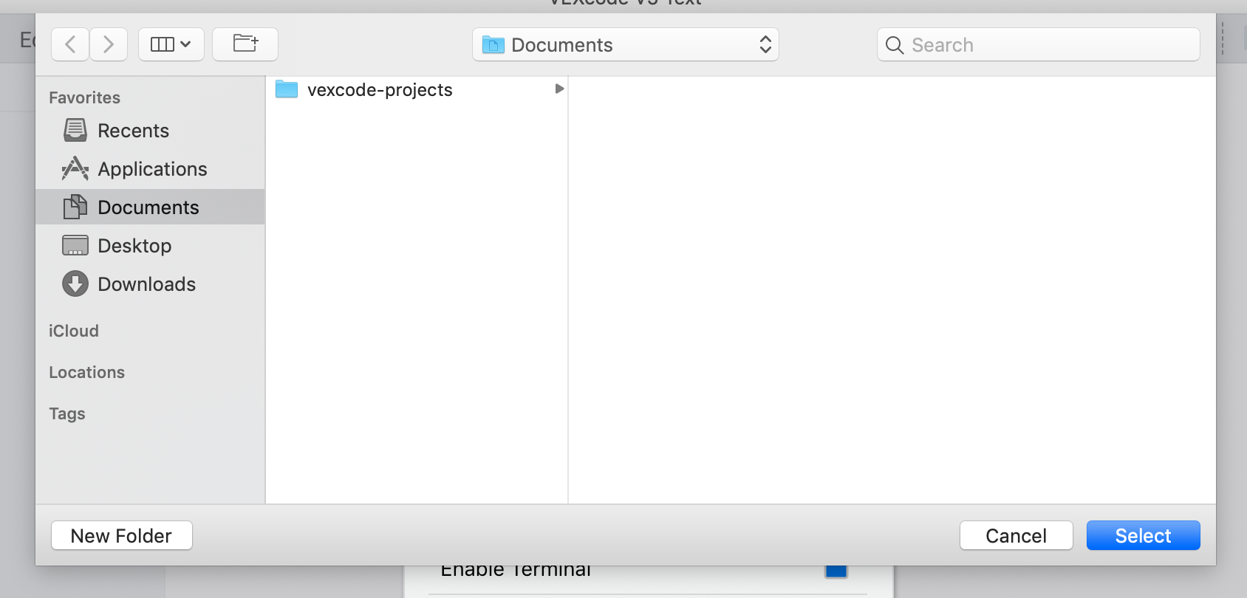1247x598 pixels.
Task: Select Applications in Favorites sidebar
Action: tap(152, 169)
